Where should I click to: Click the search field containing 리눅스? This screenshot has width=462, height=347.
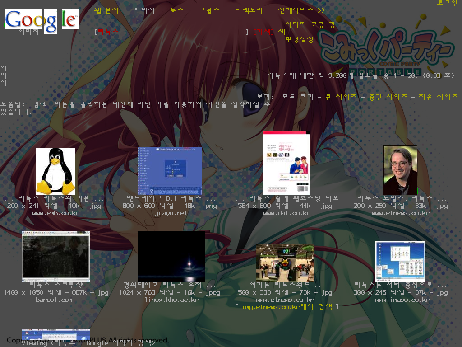tap(171, 32)
